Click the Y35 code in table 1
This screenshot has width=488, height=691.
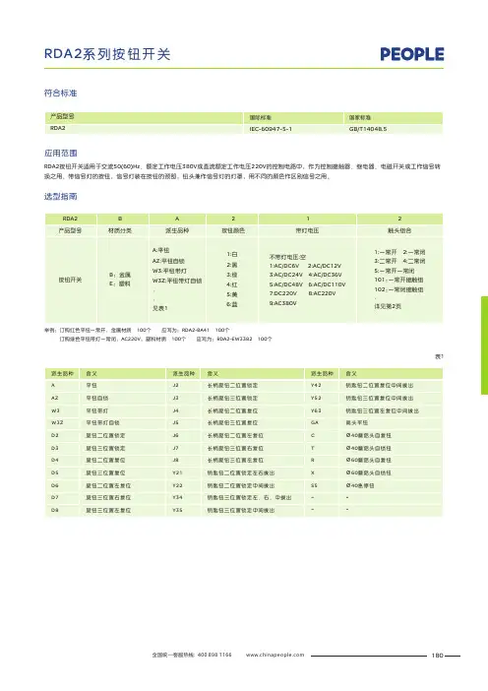pos(177,510)
